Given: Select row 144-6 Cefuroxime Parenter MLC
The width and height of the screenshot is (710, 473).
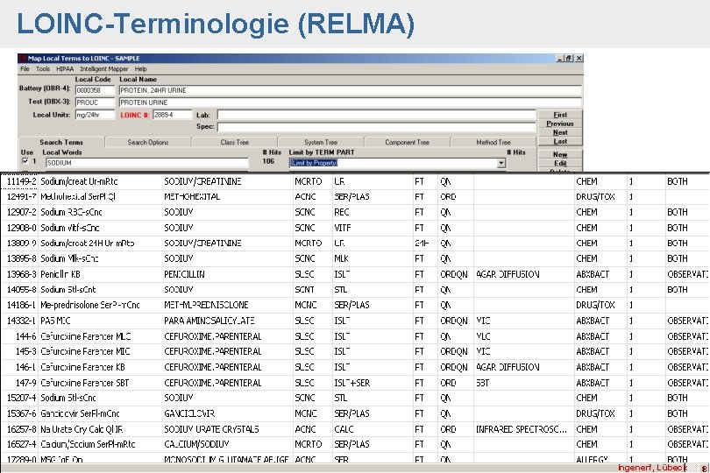Looking at the screenshot, I should pyautogui.click(x=355, y=336).
